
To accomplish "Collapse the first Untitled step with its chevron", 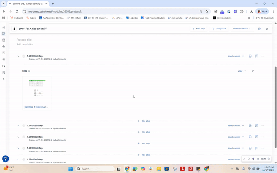I will [x=19, y=56].
